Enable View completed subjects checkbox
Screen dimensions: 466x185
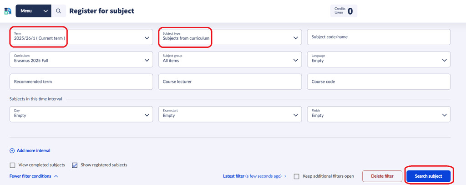click(13, 165)
